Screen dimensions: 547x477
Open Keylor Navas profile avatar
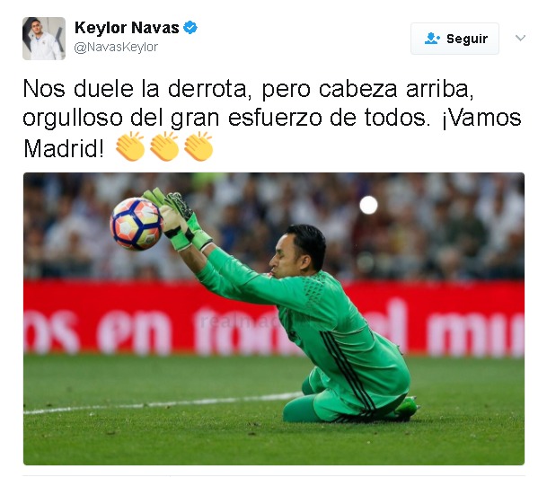pos(44,39)
